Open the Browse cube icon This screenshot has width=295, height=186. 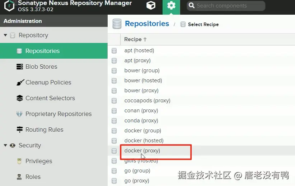[151, 5]
